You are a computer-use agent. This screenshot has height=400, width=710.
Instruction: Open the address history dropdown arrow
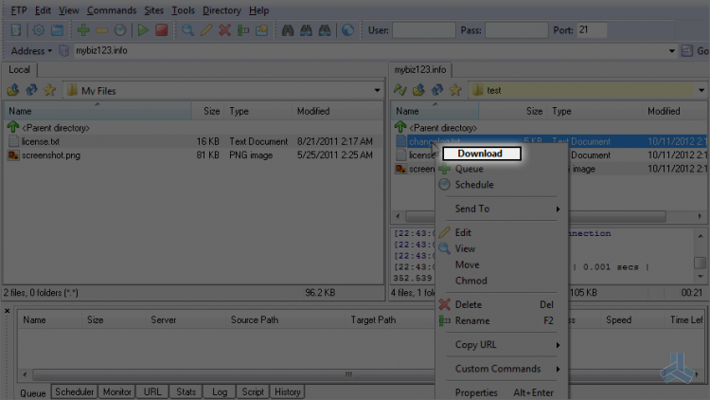tap(671, 51)
